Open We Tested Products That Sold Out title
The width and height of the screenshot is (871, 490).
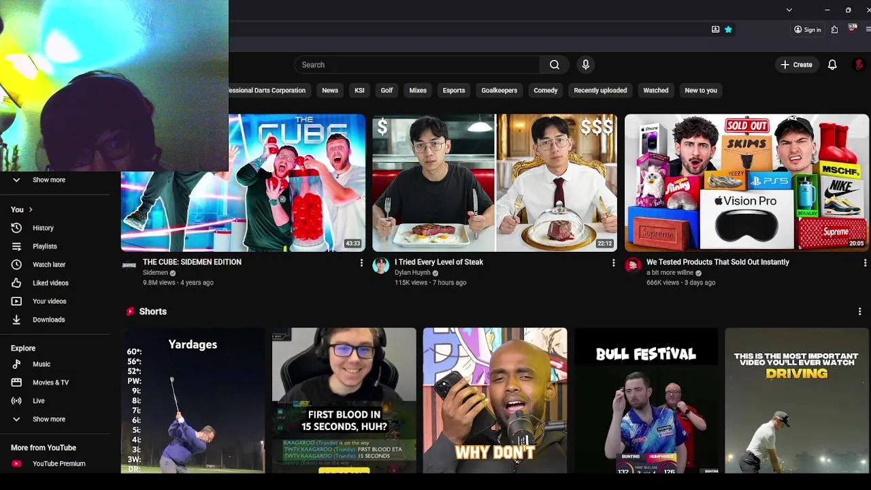pos(718,262)
